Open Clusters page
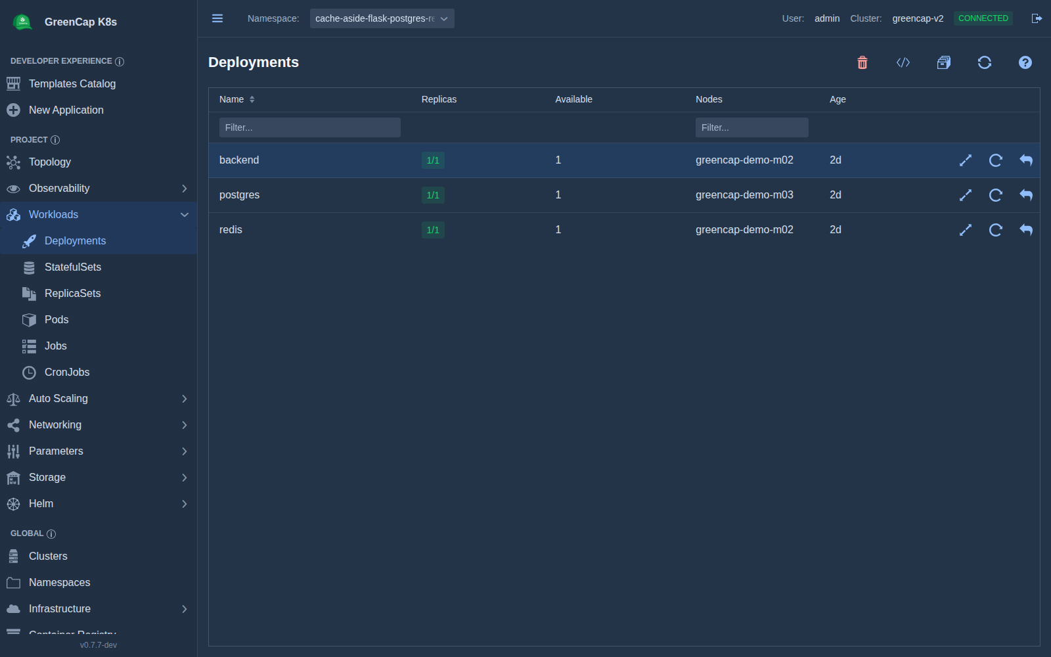Screen dimensions: 1051x657 (x=99, y=556)
